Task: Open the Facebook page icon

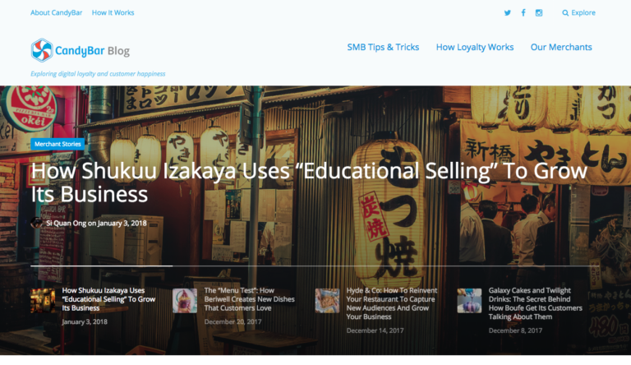Action: (x=523, y=13)
